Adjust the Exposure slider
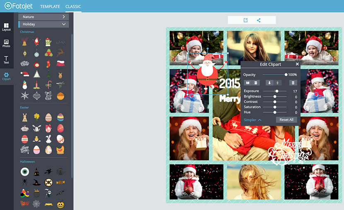The width and height of the screenshot is (344, 210). pos(275,91)
